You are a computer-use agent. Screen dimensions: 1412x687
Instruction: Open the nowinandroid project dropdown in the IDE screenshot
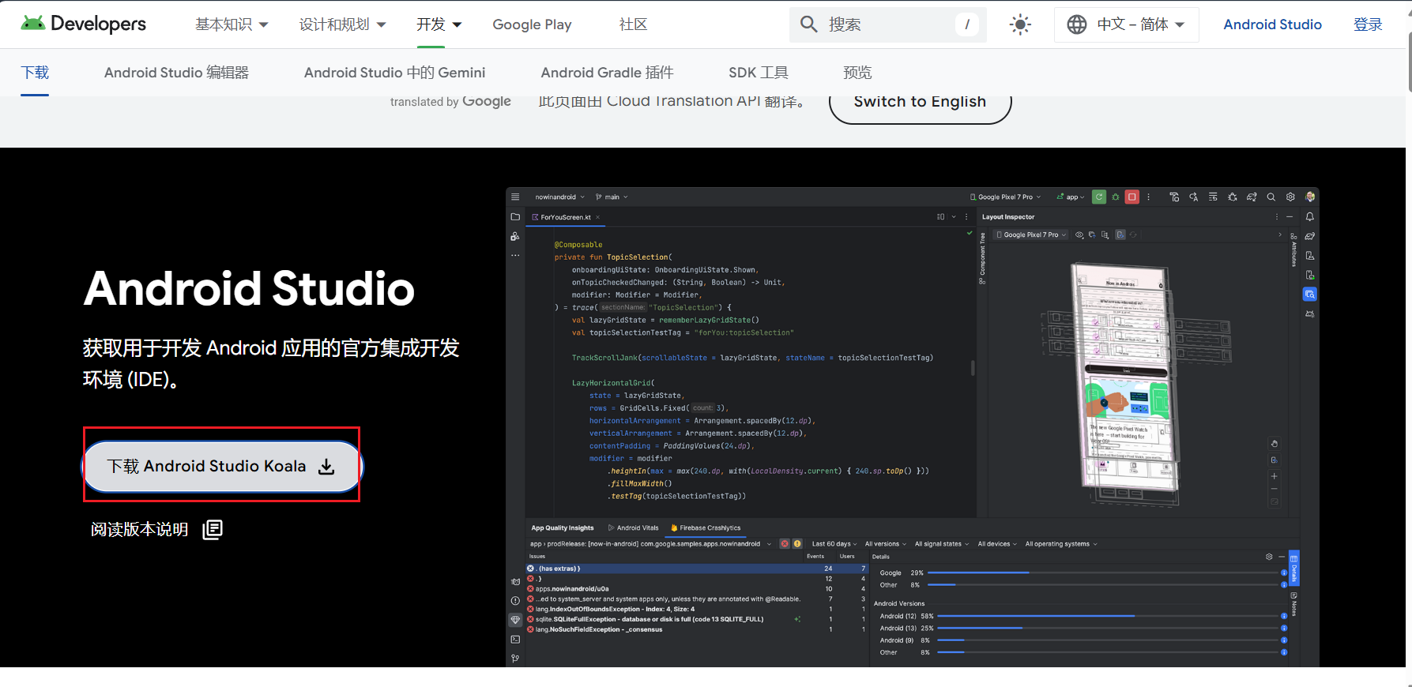tap(559, 197)
